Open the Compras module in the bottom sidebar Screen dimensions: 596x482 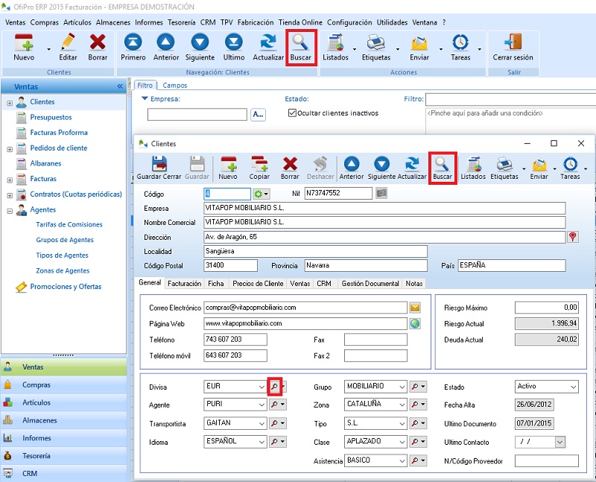(37, 385)
